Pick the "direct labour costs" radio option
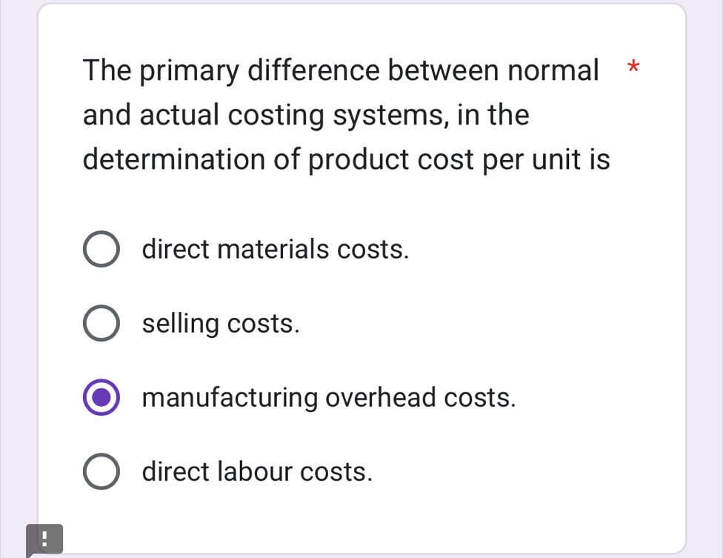Viewport: 723px width, 558px height. click(101, 472)
